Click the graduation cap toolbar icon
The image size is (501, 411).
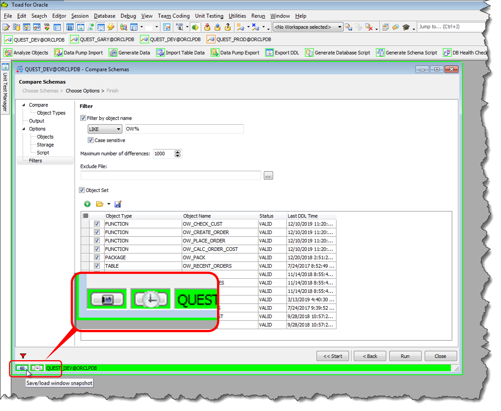[406, 27]
